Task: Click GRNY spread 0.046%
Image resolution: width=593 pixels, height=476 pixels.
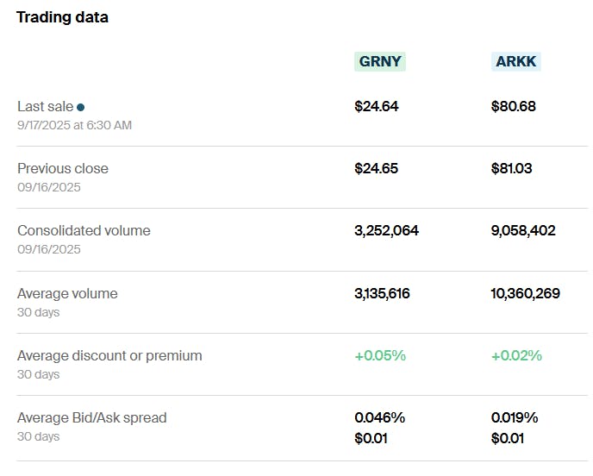Action: 380,417
